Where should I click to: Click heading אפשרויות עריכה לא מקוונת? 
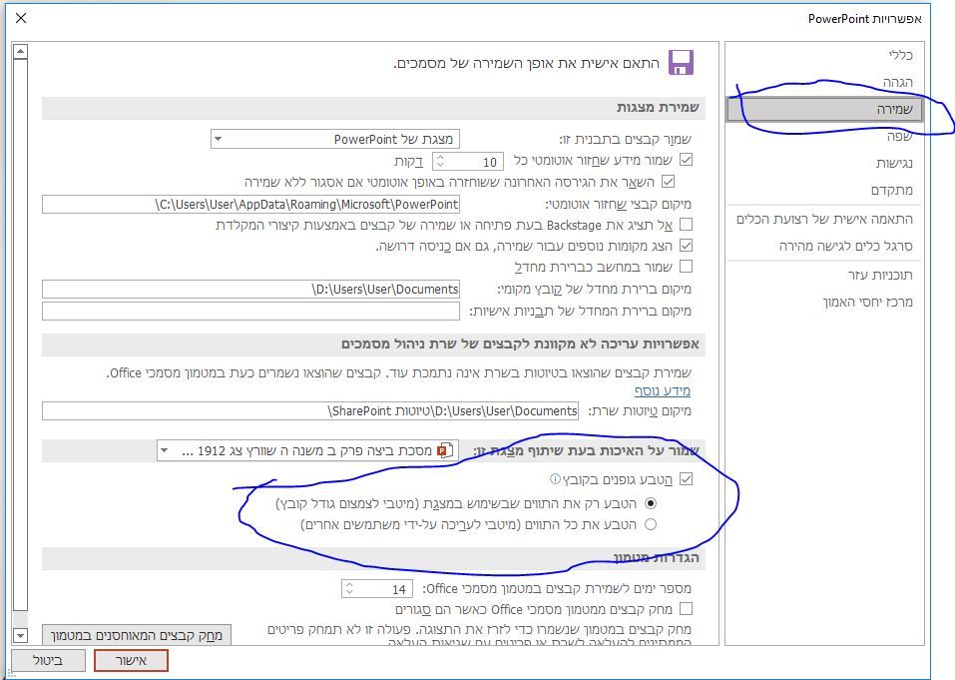(520, 344)
